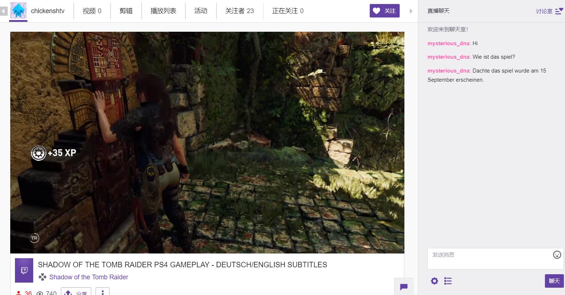Open the emoticon picker smiley

[x=557, y=255]
